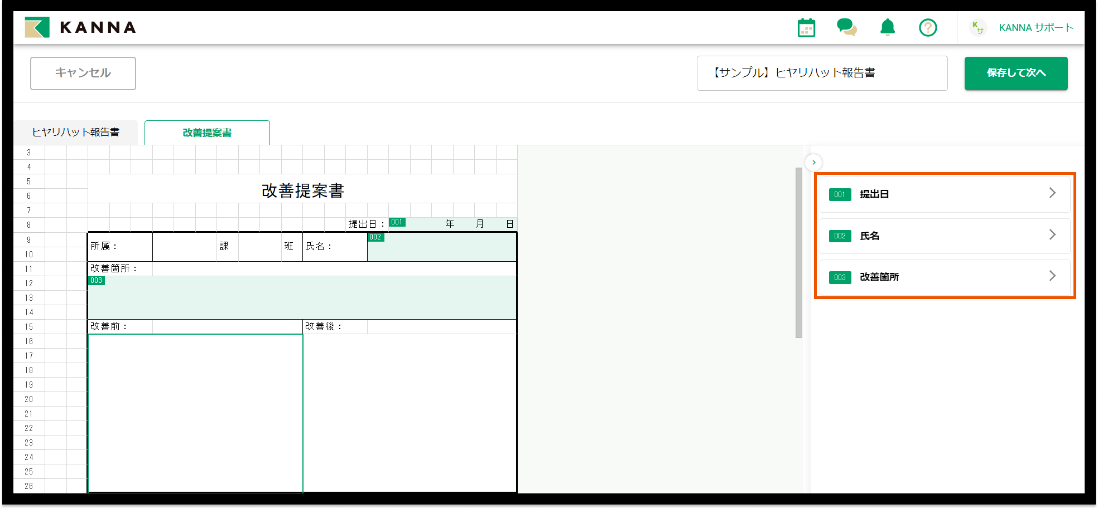This screenshot has height=509, width=1098.
Task: Click the 氏名: label cell
Action: pyautogui.click(x=335, y=247)
